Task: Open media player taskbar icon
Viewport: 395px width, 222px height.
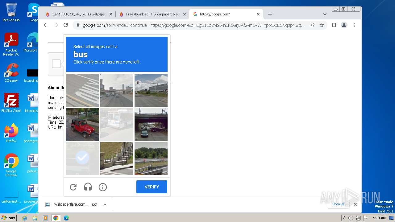Action: point(45,218)
